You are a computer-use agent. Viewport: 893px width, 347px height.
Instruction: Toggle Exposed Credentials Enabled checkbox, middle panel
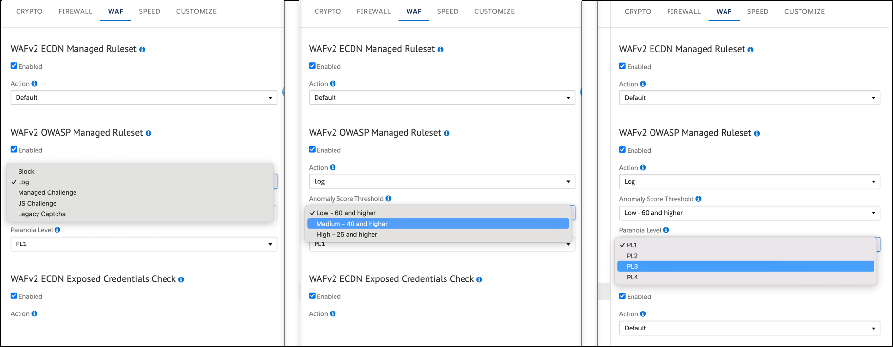(312, 295)
